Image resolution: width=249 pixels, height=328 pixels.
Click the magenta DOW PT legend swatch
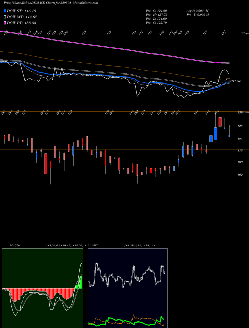[x=5, y=23]
